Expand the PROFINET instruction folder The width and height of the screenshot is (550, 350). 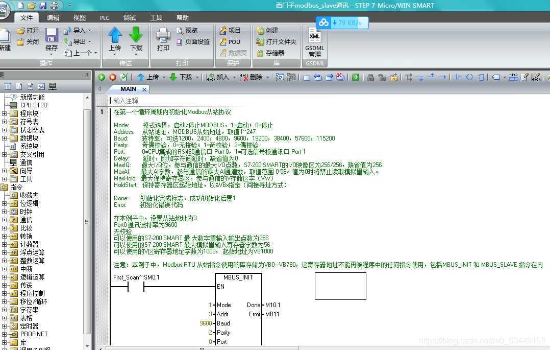pos(4,334)
